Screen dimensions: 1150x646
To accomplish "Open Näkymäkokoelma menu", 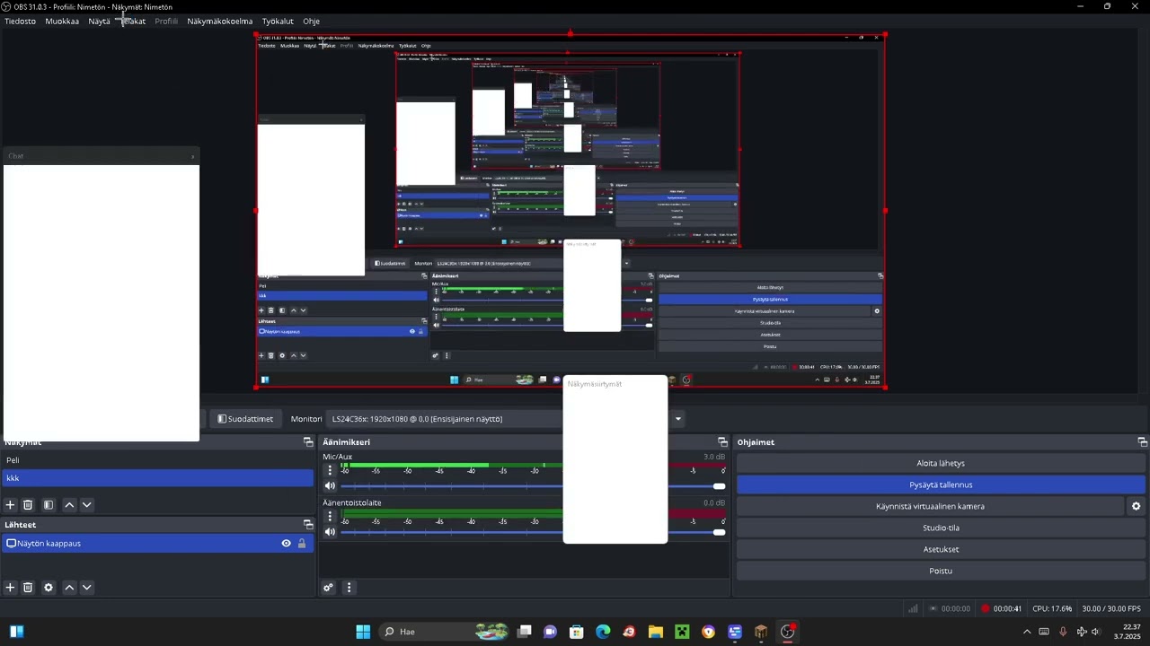I will [220, 21].
